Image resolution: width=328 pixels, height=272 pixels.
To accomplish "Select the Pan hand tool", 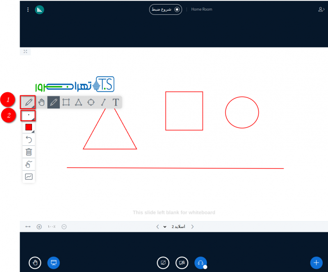I will (x=41, y=102).
